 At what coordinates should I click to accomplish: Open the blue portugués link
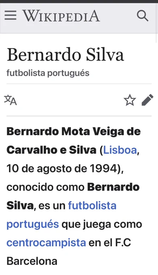[33, 224]
